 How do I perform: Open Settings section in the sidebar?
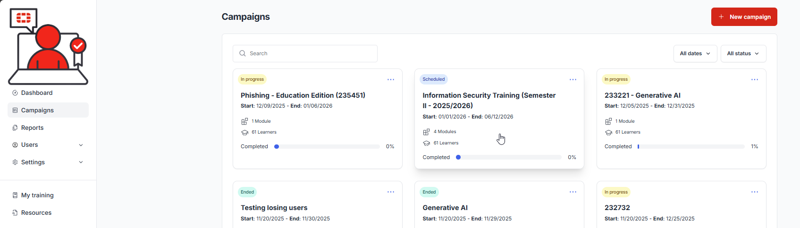tap(48, 162)
